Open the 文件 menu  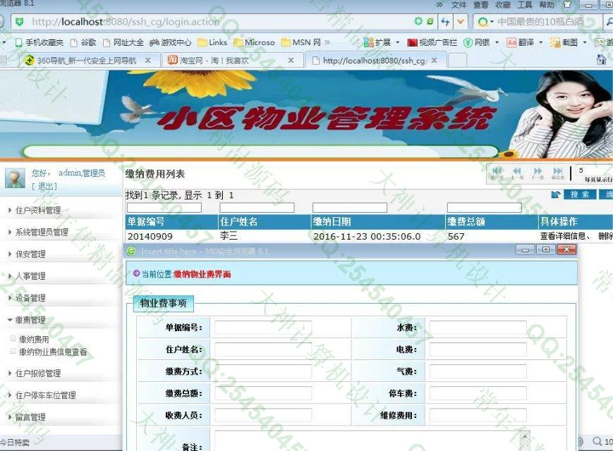point(459,5)
